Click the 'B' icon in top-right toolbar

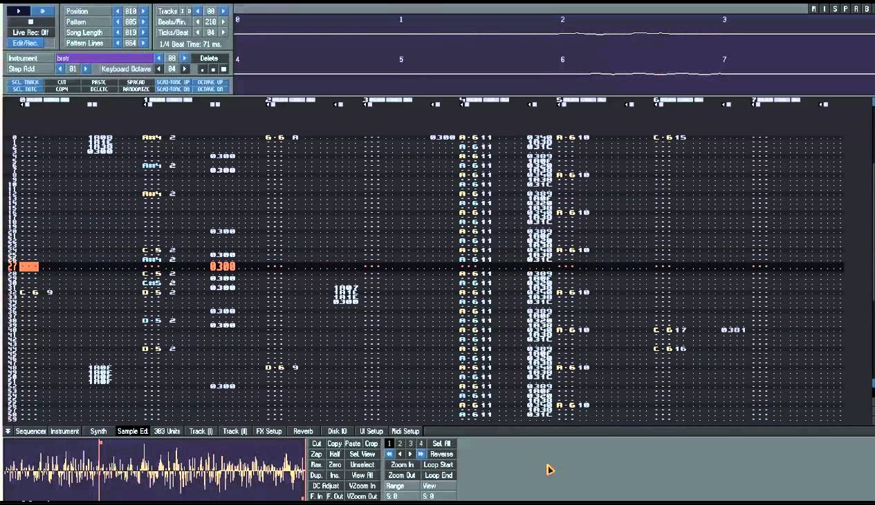pyautogui.click(x=866, y=8)
